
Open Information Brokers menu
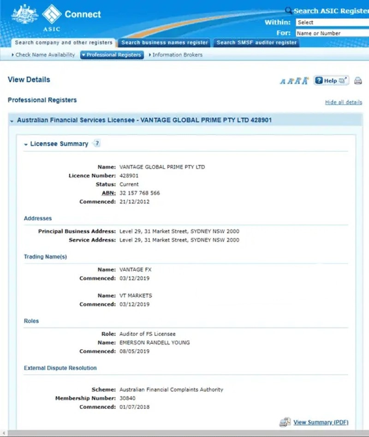[176, 55]
